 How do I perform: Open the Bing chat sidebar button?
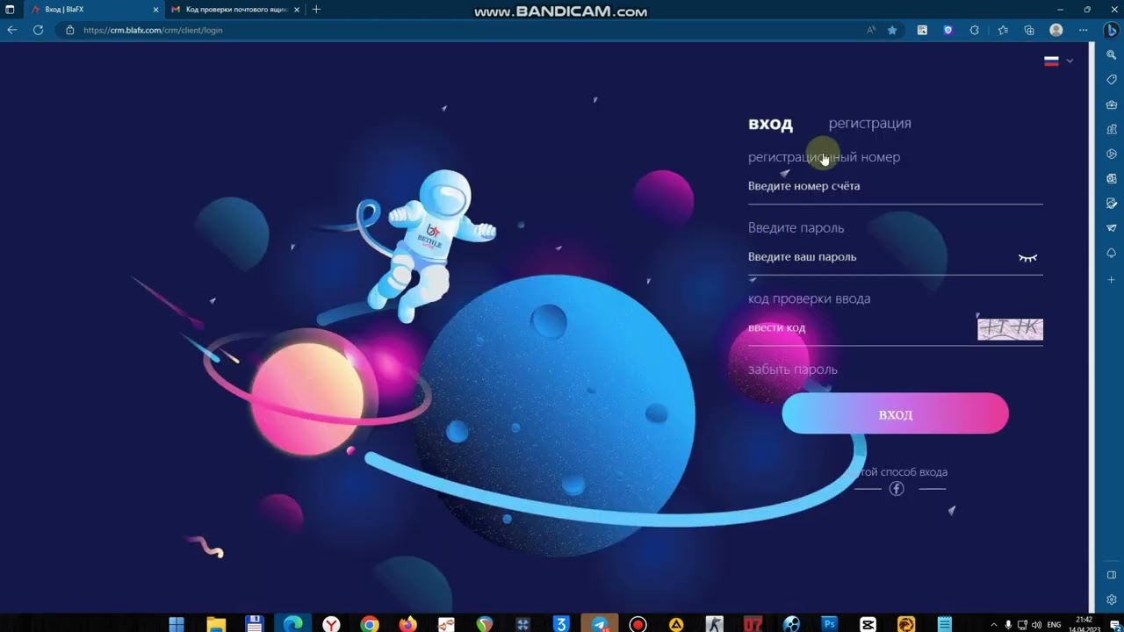(1111, 30)
